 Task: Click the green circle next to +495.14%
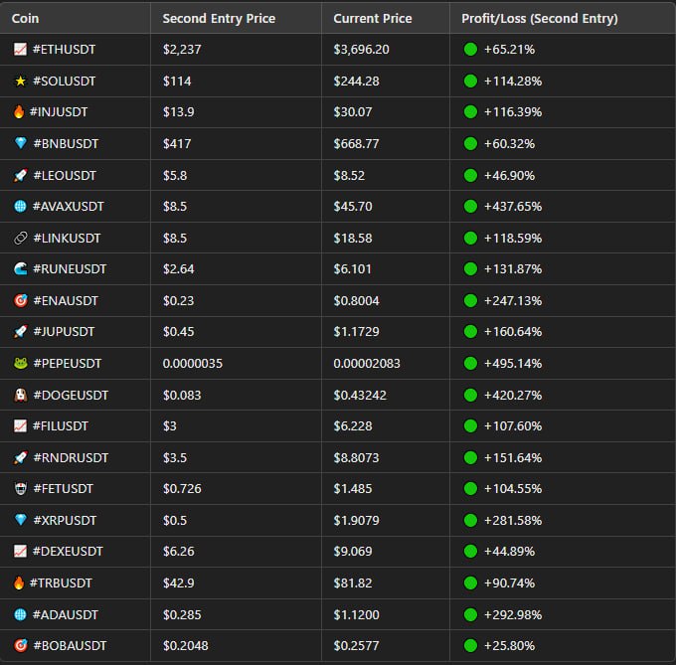470,364
